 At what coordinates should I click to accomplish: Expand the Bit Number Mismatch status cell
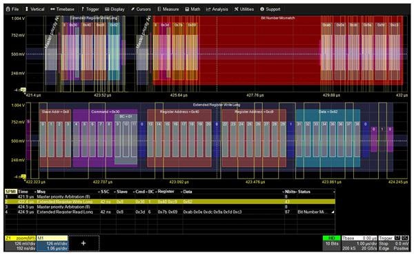pos(316,212)
